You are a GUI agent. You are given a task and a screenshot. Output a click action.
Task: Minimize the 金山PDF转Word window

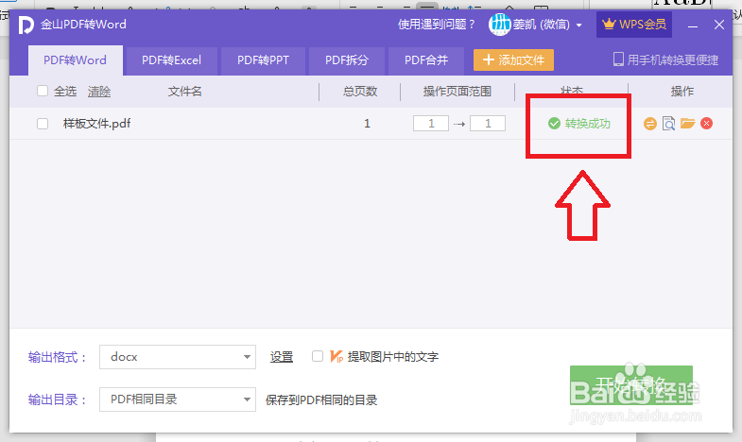pyautogui.click(x=693, y=25)
